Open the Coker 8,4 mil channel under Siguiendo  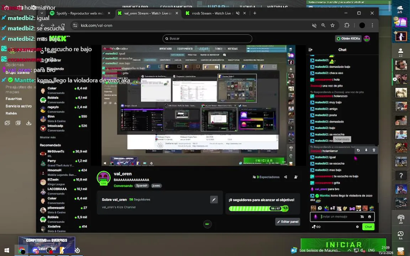tap(64, 90)
